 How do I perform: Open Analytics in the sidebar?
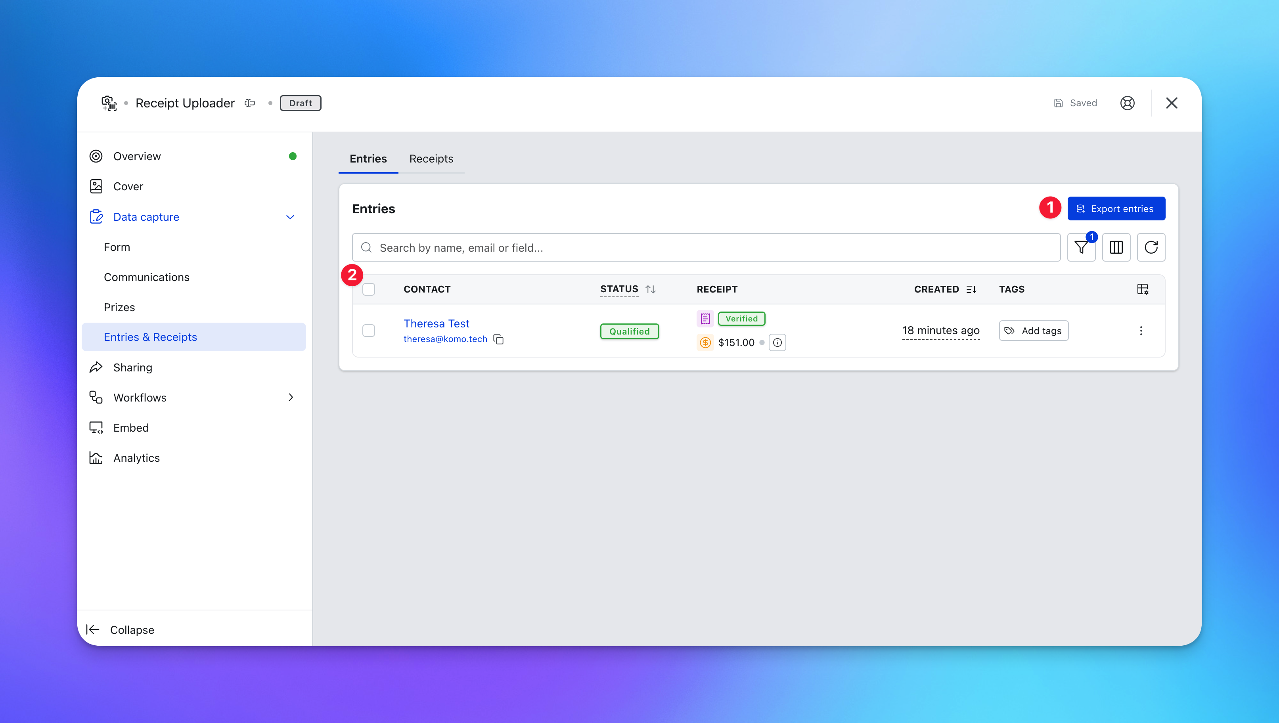tap(136, 458)
